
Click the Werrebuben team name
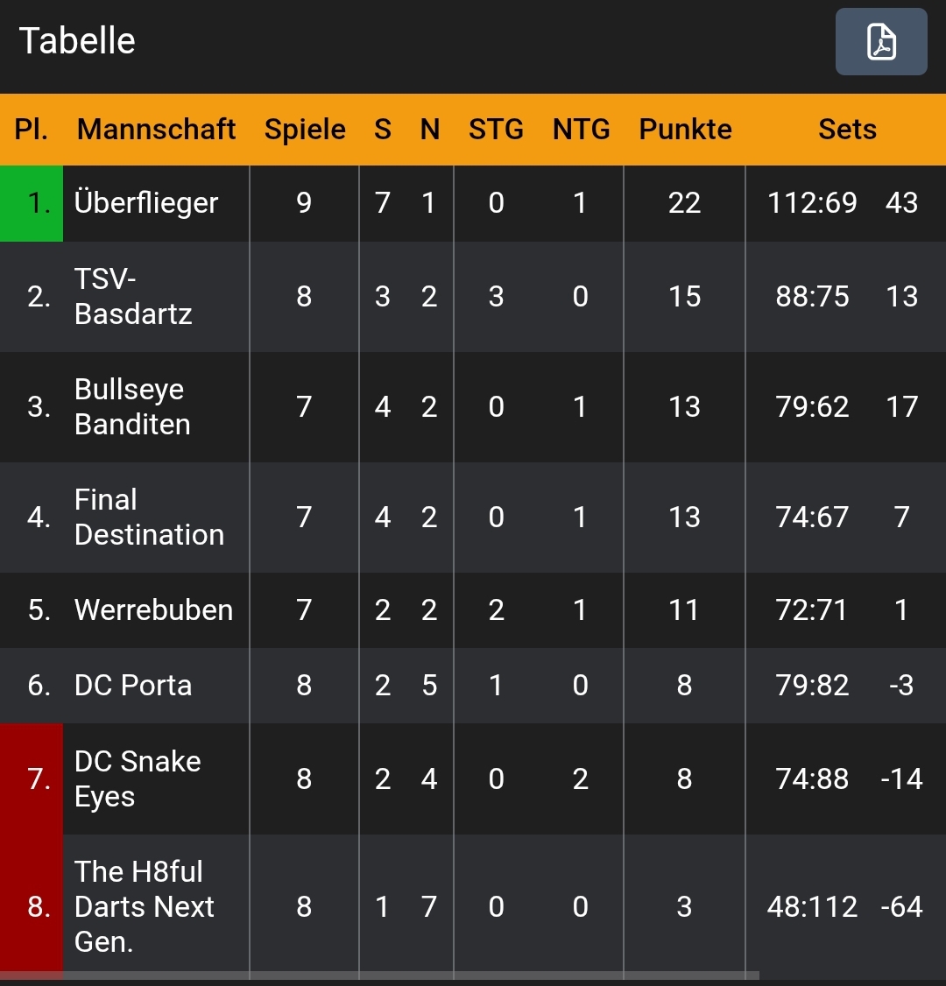click(154, 610)
